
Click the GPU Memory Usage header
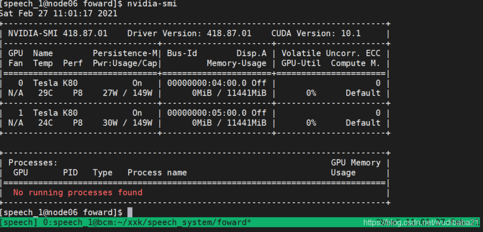tap(355, 167)
